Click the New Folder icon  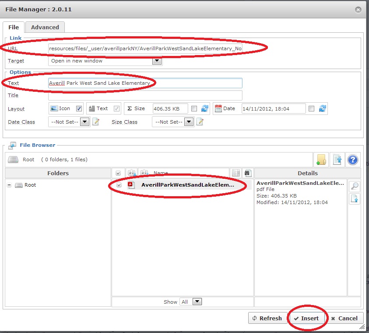click(x=321, y=160)
